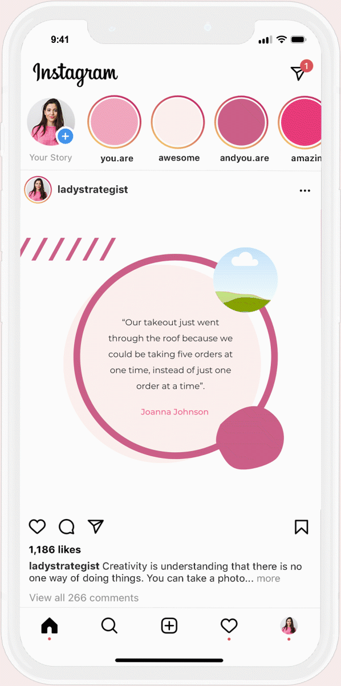
Task: Expand caption with more link
Action: pos(269,578)
